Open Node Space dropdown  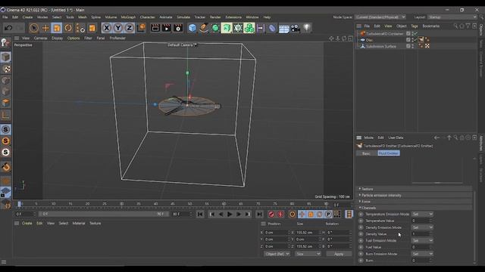point(380,17)
